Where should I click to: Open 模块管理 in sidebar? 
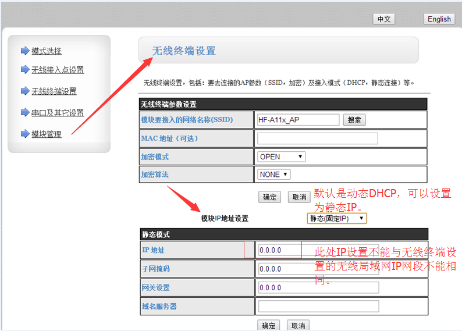point(47,134)
